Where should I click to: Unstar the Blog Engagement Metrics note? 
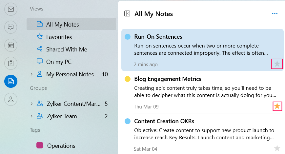tap(277, 106)
